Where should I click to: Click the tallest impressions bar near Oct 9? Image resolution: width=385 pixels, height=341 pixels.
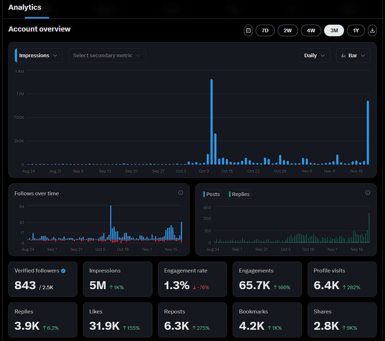tap(211, 122)
